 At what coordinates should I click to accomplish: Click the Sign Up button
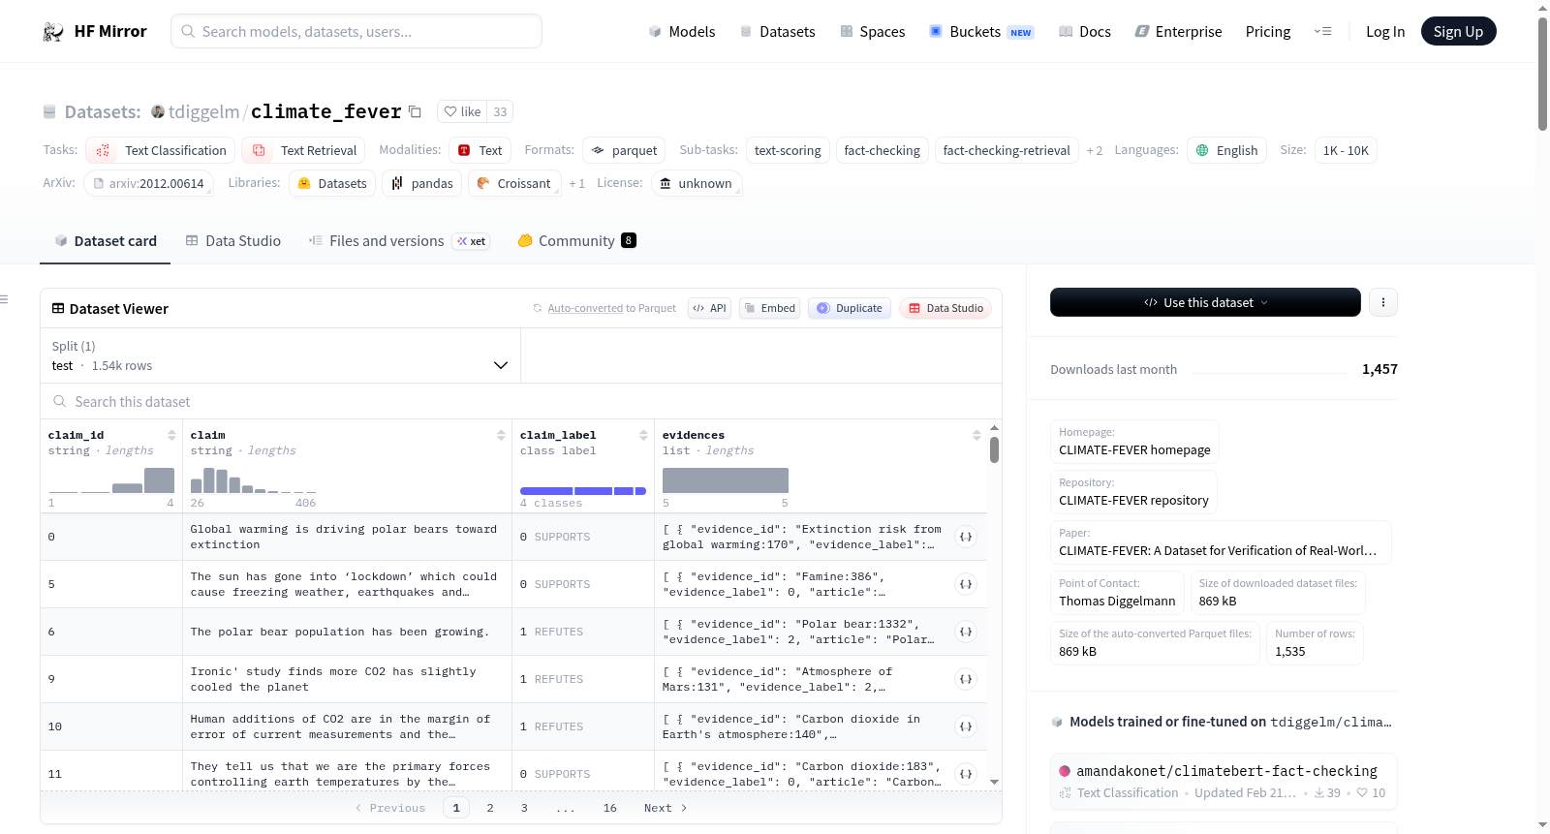point(1458,31)
